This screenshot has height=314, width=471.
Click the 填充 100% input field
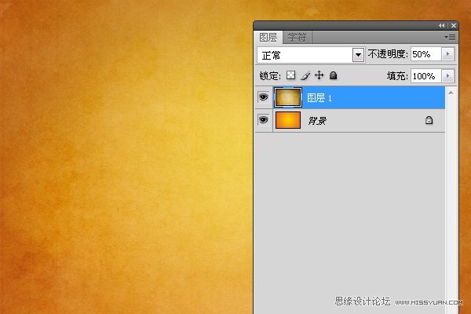coord(425,76)
